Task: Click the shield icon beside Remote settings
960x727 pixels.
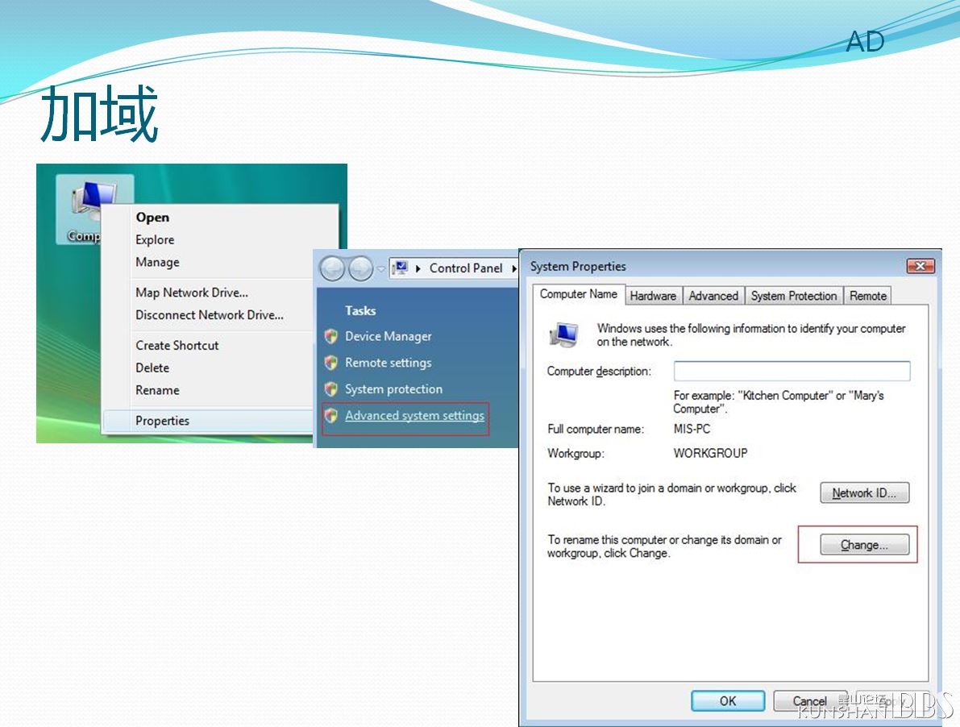Action: pyautogui.click(x=330, y=363)
